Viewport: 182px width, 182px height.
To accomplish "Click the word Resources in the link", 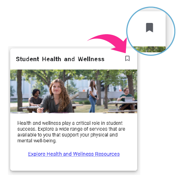I will coord(107,154).
